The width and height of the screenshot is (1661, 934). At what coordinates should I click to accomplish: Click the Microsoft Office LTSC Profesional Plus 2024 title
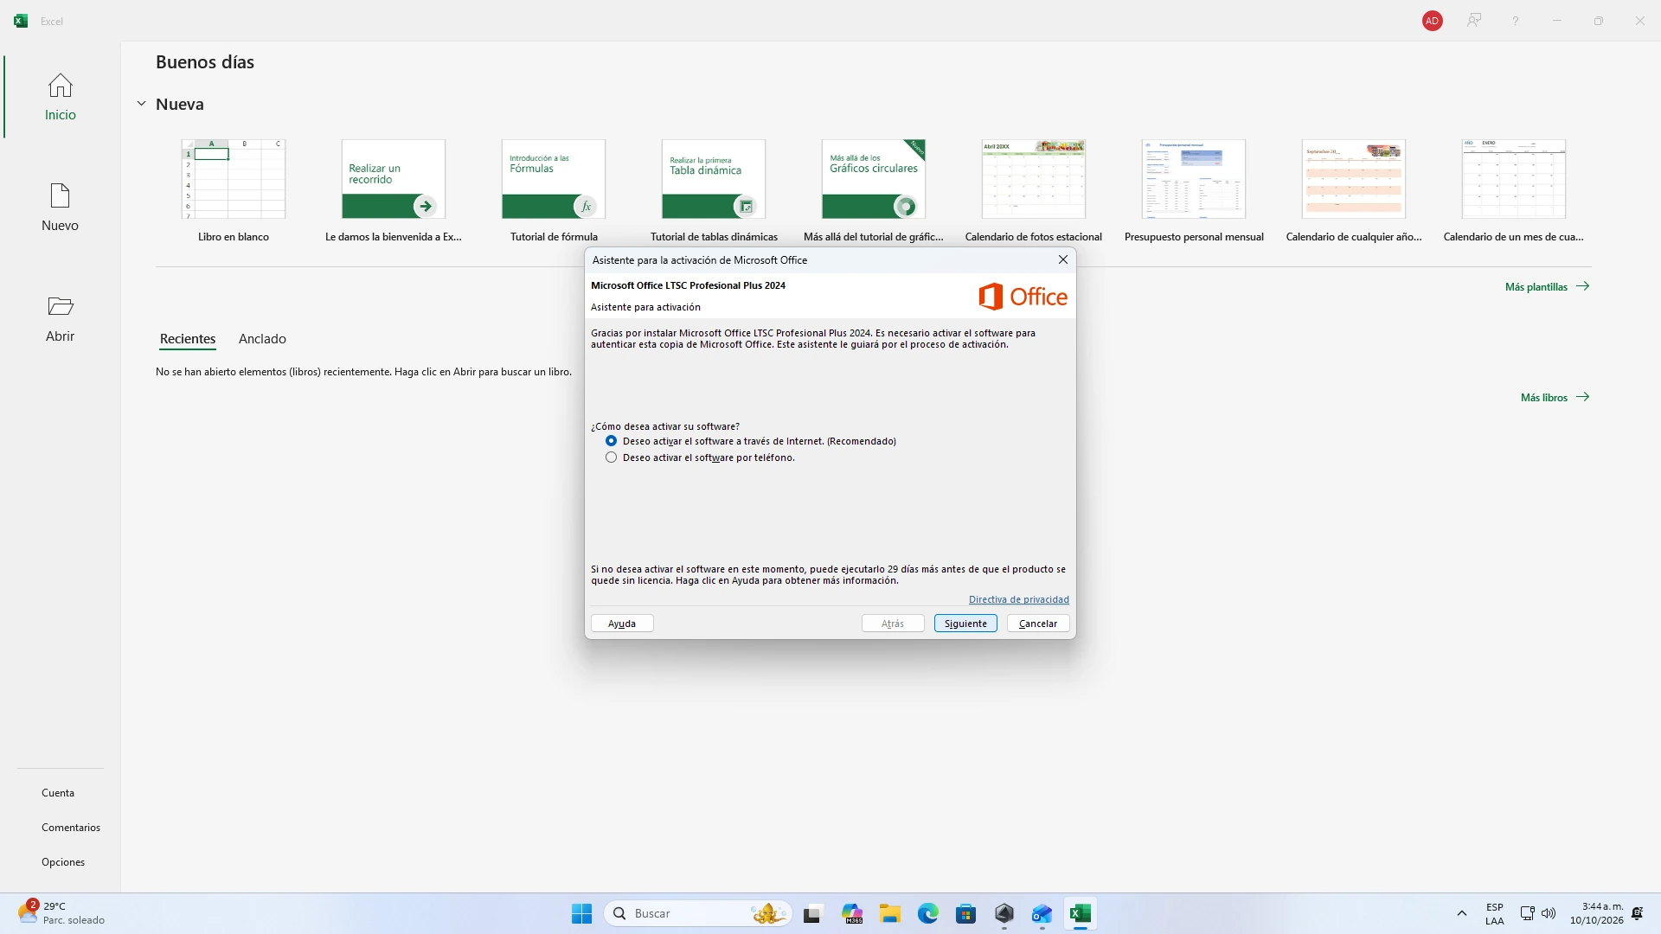pos(688,285)
